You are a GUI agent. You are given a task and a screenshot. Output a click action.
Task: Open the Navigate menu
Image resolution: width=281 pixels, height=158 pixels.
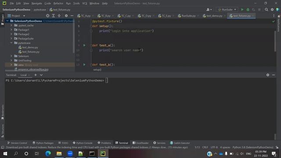36,3
